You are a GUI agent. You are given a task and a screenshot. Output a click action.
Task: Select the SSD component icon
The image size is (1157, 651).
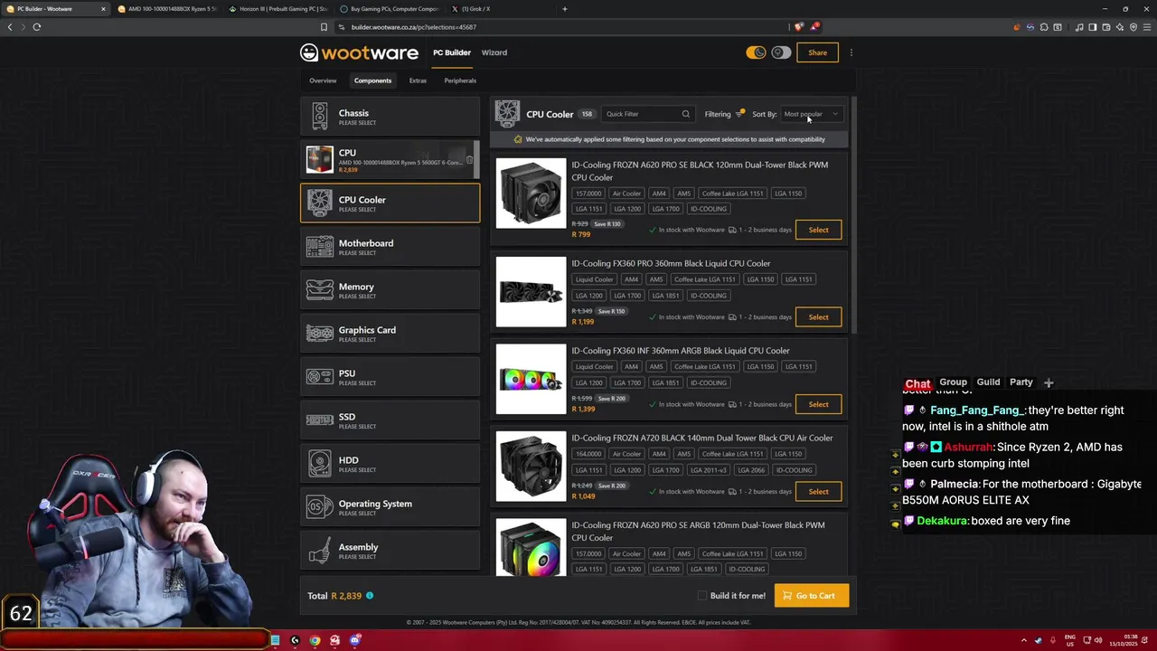pos(319,420)
